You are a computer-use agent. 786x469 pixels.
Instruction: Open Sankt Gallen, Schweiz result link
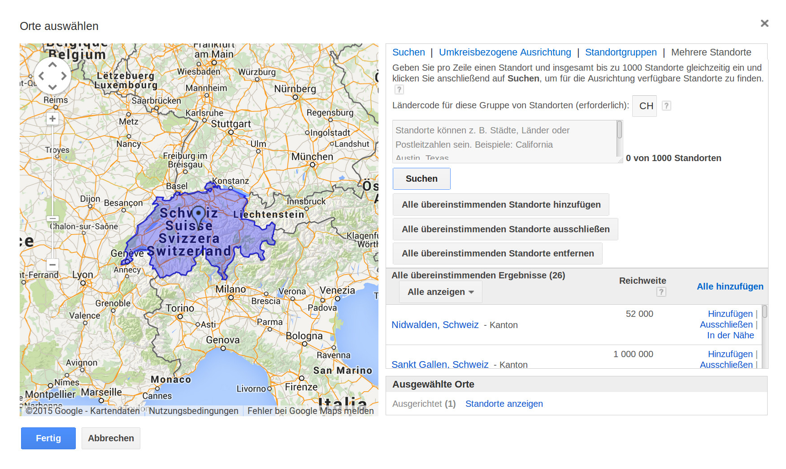tap(440, 364)
